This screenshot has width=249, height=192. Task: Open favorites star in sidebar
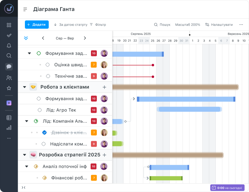(x=9, y=88)
